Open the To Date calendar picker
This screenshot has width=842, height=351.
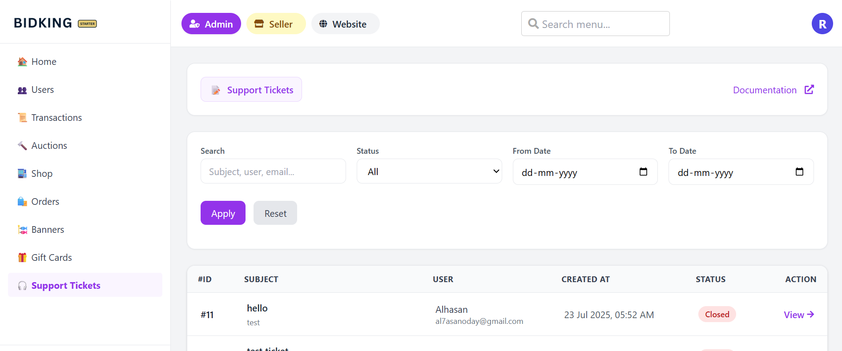point(799,172)
